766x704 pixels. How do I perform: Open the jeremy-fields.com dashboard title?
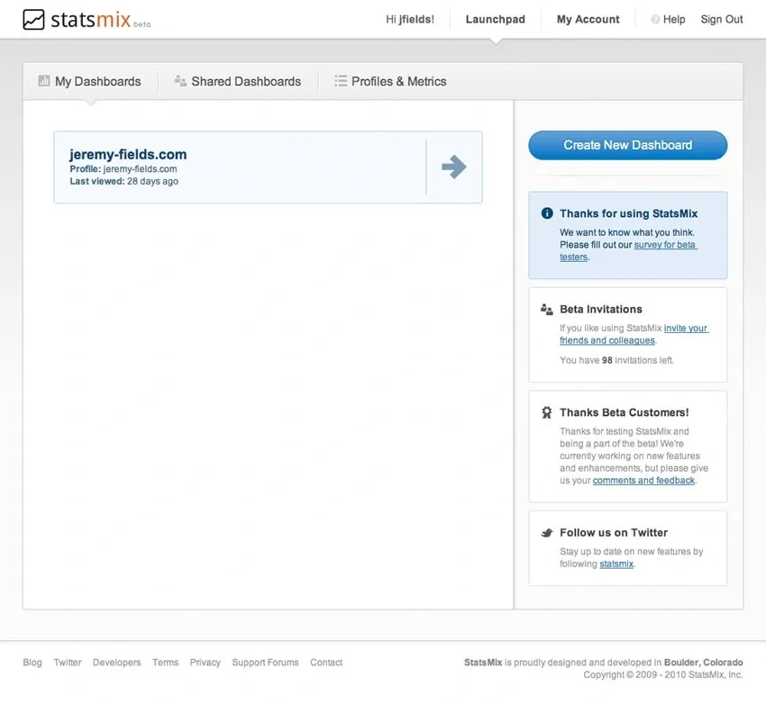click(x=128, y=154)
